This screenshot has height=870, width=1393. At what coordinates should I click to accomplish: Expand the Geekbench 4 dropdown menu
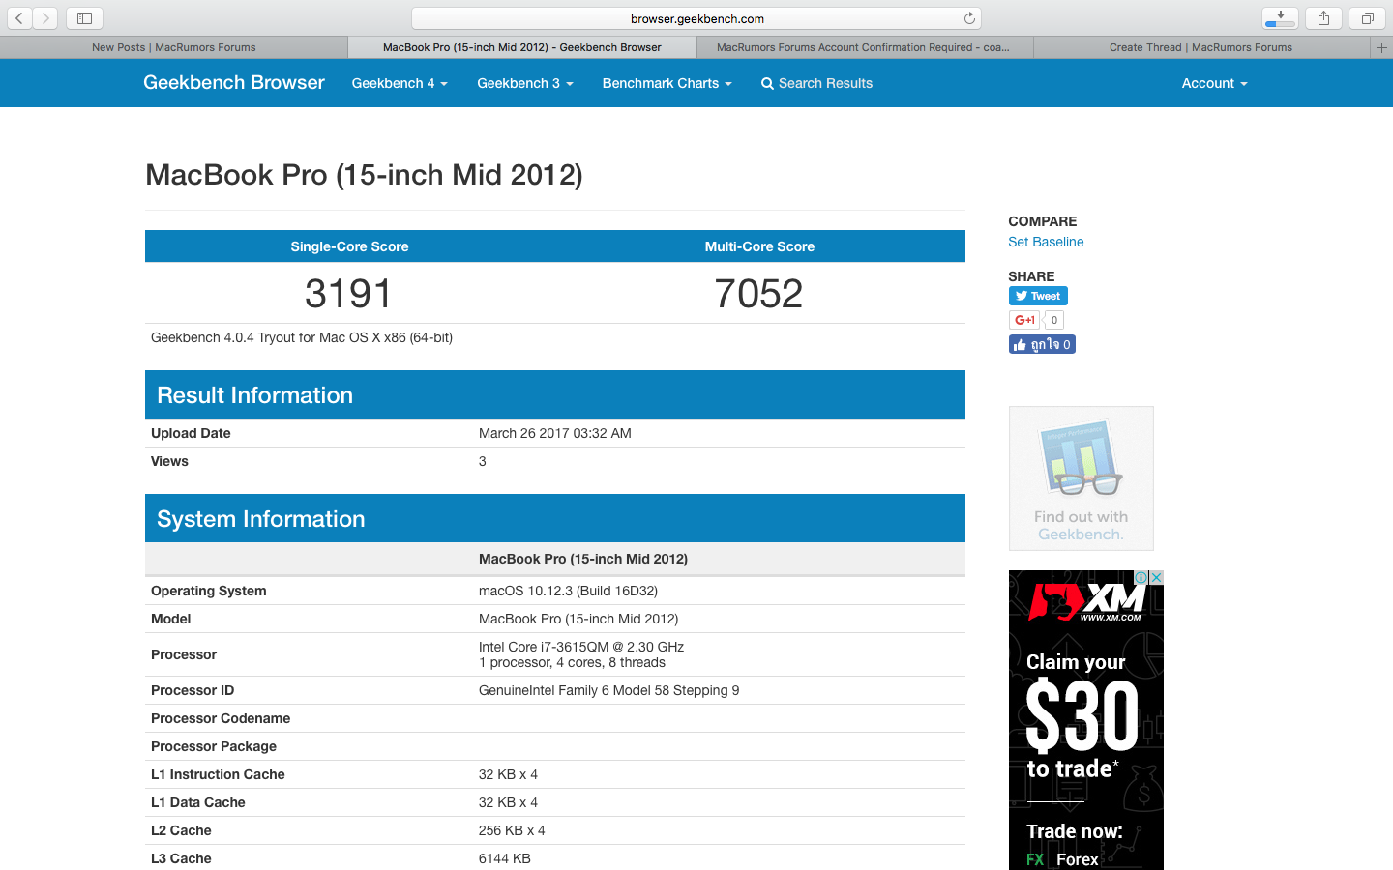400,83
